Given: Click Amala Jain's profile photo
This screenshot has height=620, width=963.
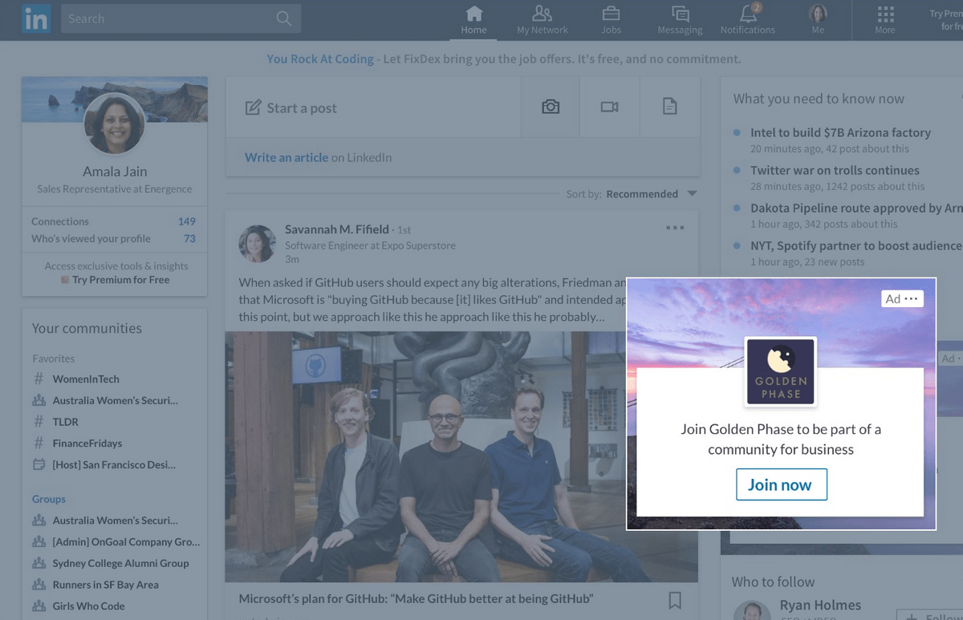Looking at the screenshot, I should tap(115, 124).
